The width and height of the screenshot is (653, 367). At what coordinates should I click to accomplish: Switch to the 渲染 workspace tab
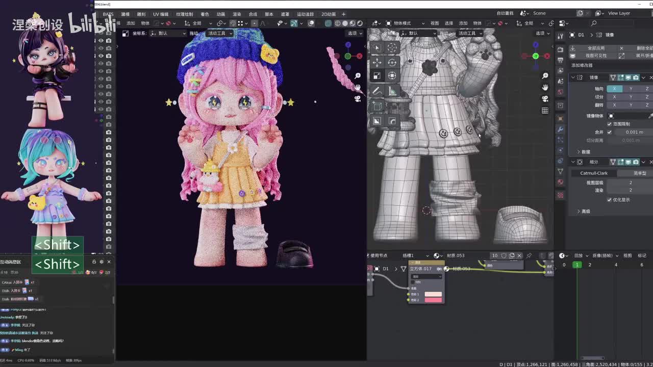point(237,14)
